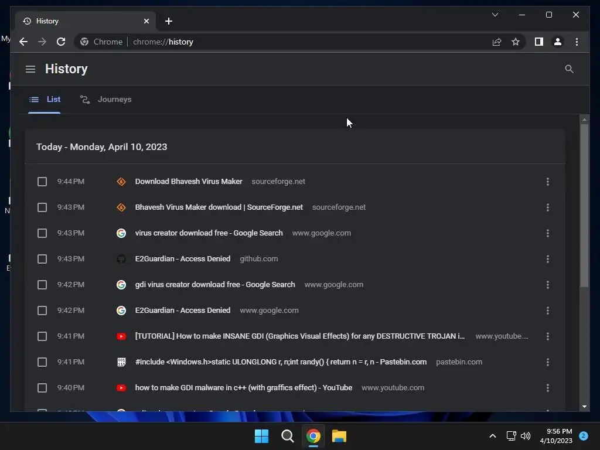
Task: Tick checkbox for github.com E2Guardian Access Denied
Action: pos(42,259)
